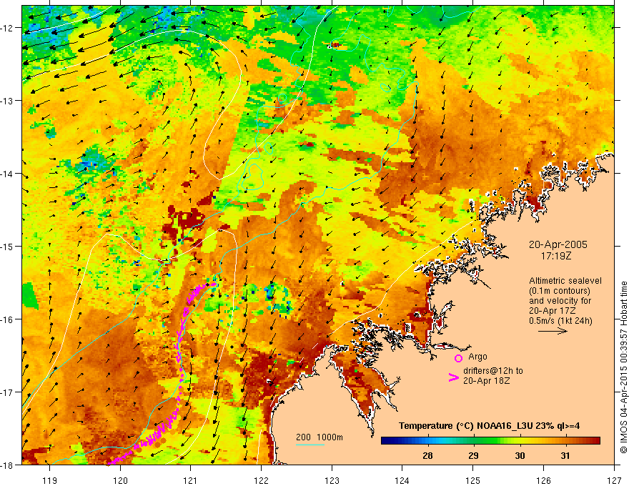Screen dimensions: 629x486
Task: Click the '20-Apr 18Z' drifter legend text
Action: [486, 381]
